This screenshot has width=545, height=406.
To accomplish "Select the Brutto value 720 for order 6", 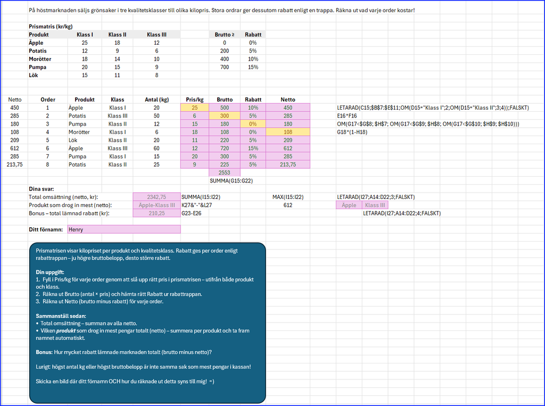I will tap(225, 148).
